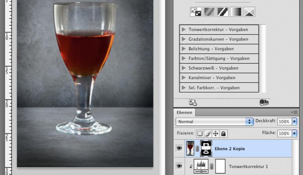Open the Normal blend mode dropdown
This screenshot has width=303, height=175.
pyautogui.click(x=214, y=122)
